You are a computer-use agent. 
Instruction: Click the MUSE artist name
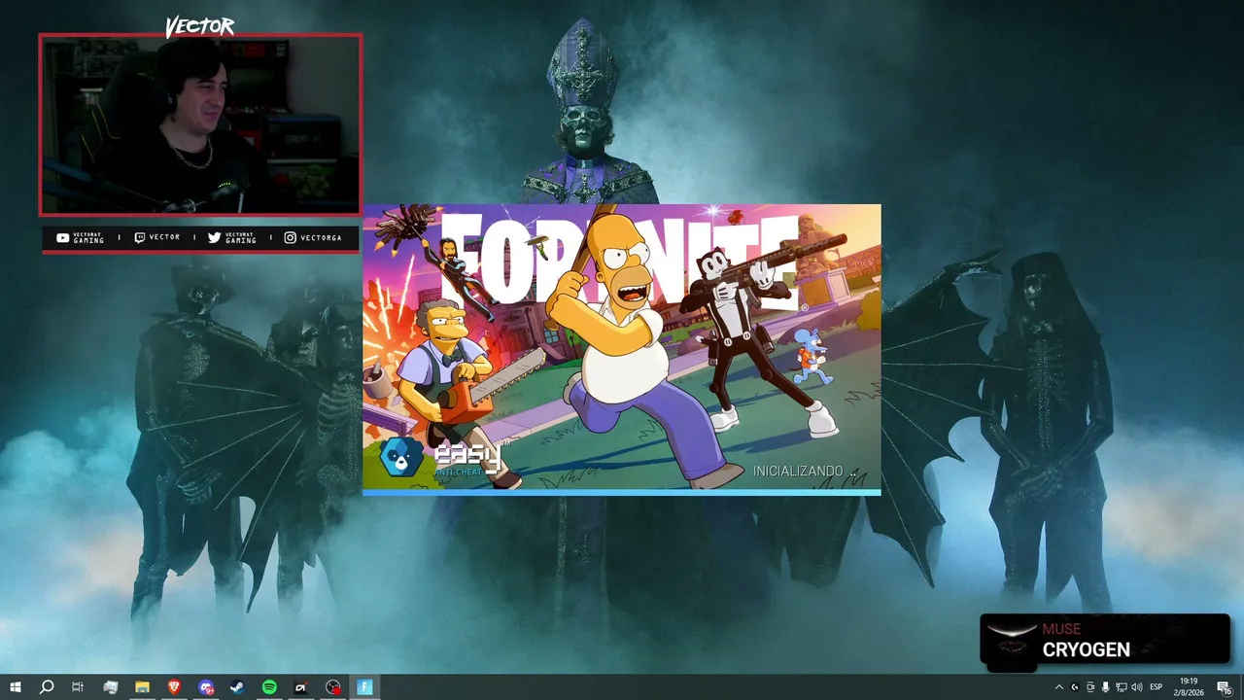pos(1061,629)
